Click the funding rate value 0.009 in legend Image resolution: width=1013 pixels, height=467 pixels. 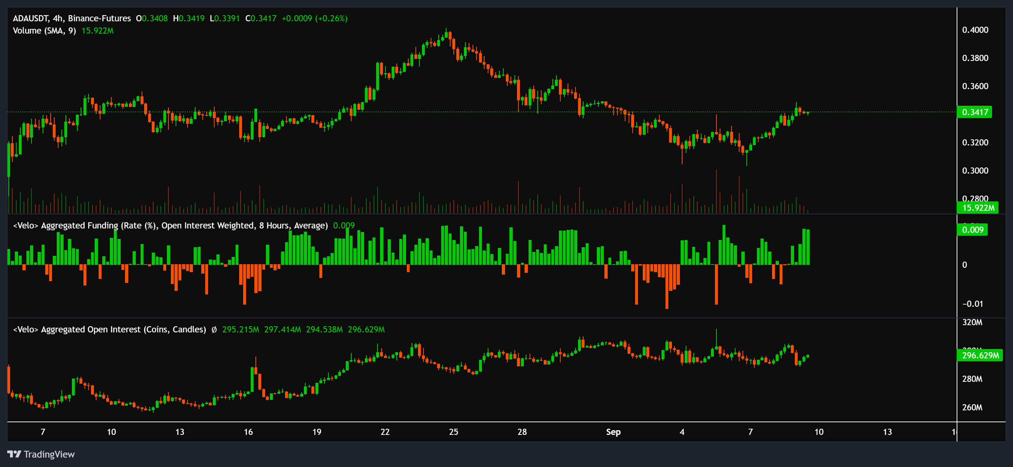pos(344,226)
